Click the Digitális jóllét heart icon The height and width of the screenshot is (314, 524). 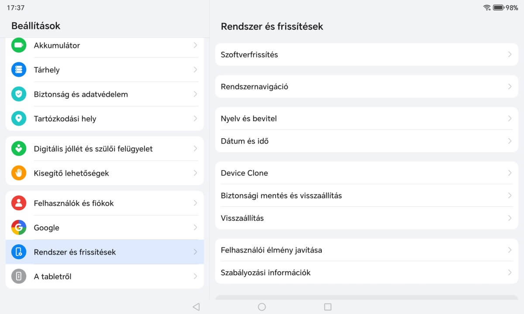pos(19,149)
